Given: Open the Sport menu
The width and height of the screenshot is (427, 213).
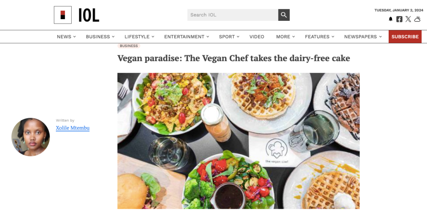Looking at the screenshot, I should [x=229, y=37].
